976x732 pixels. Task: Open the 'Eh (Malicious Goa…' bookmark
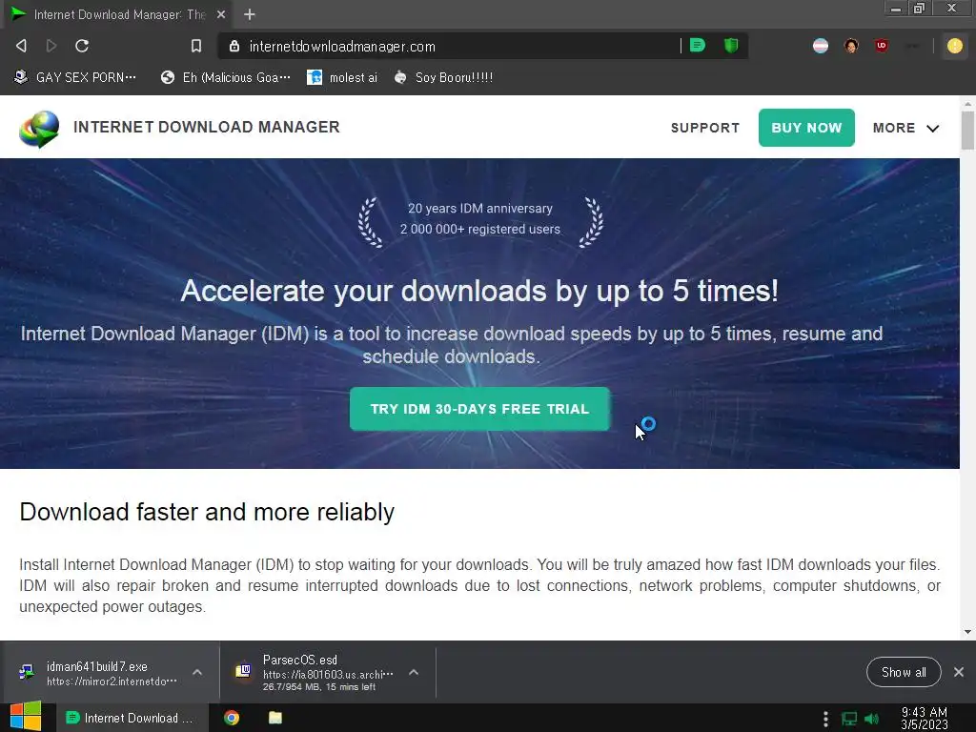tap(225, 78)
